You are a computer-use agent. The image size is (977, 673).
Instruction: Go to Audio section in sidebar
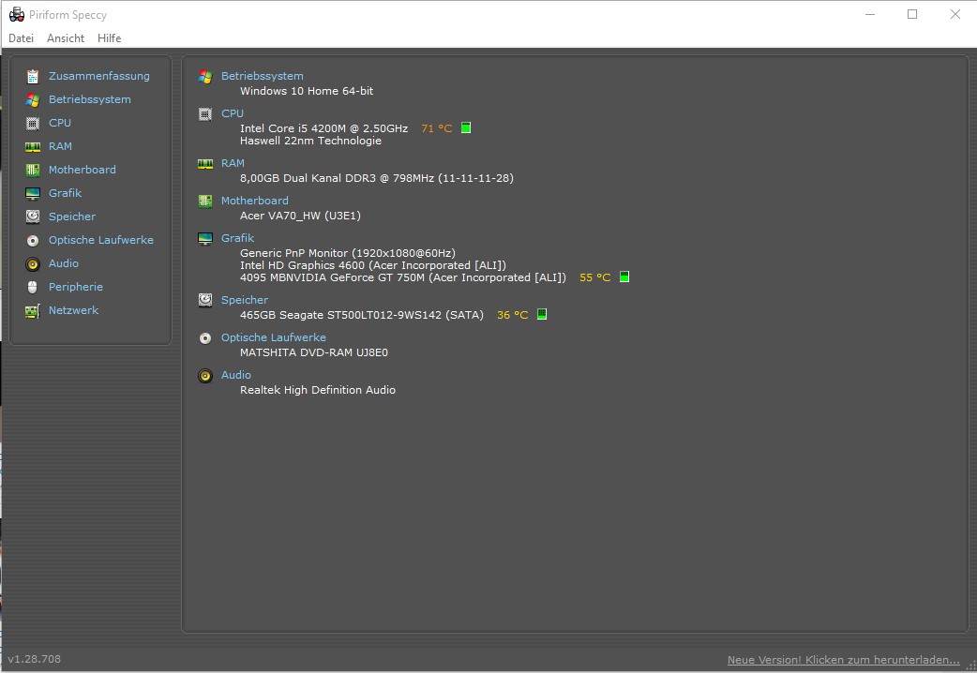64,263
